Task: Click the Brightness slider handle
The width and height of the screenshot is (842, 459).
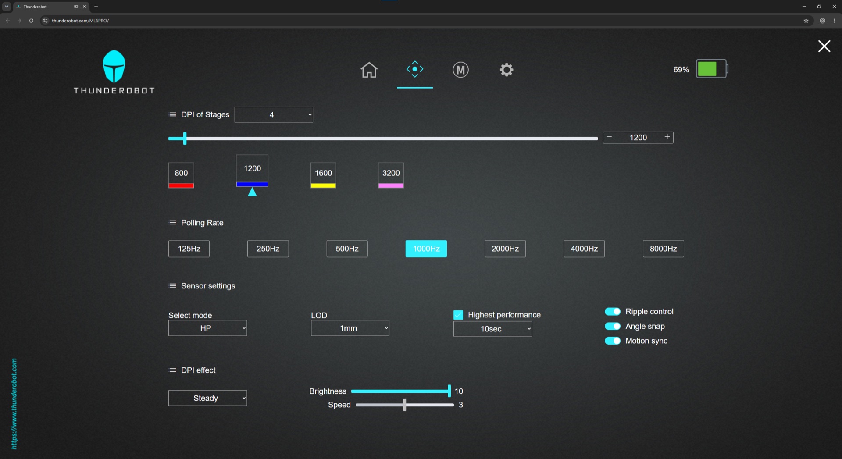Action: [449, 391]
